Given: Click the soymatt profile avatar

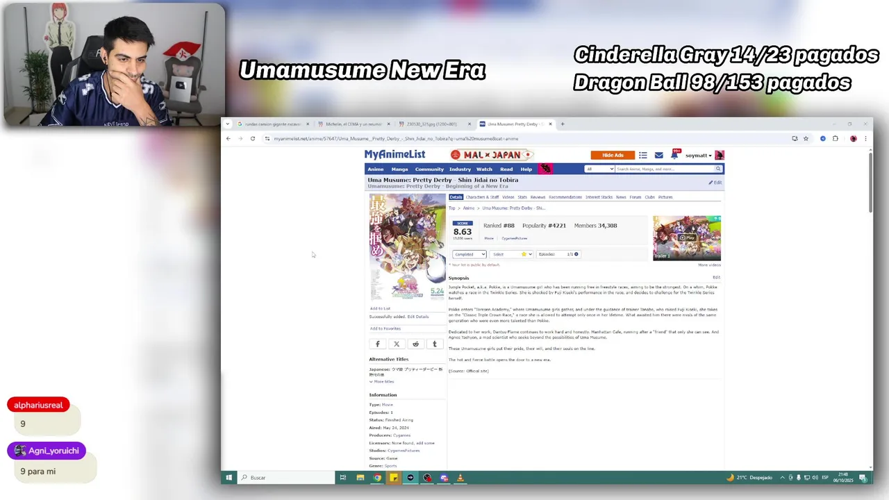Looking at the screenshot, I should click(720, 155).
